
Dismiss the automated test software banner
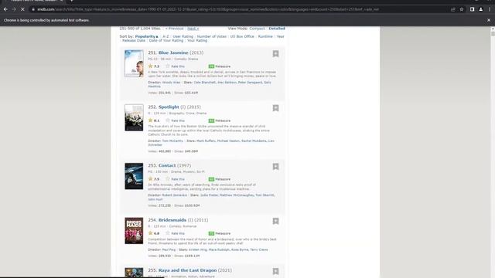coord(489,20)
